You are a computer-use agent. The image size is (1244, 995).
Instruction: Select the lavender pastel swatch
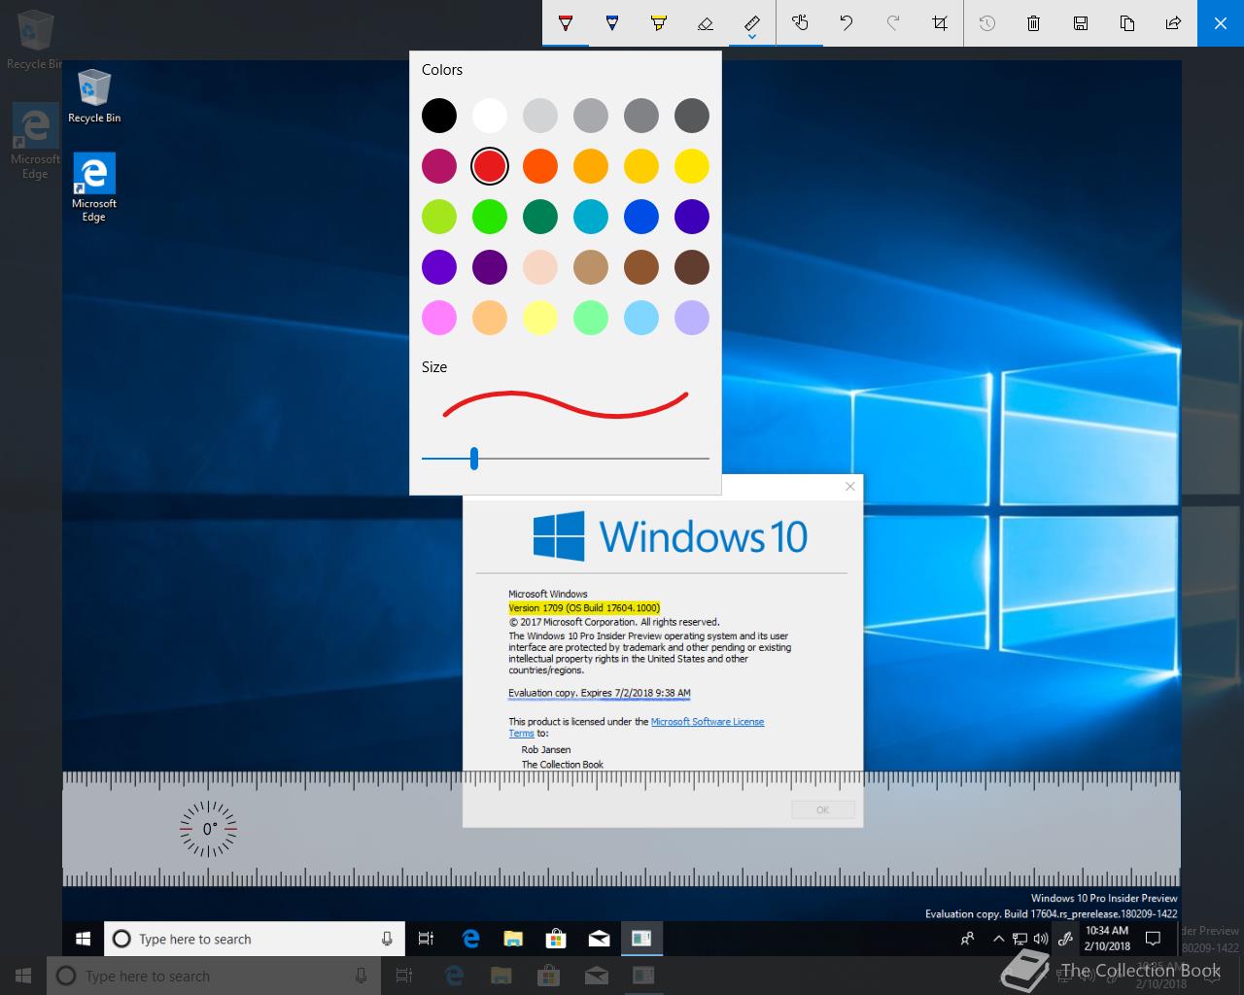[692, 318]
